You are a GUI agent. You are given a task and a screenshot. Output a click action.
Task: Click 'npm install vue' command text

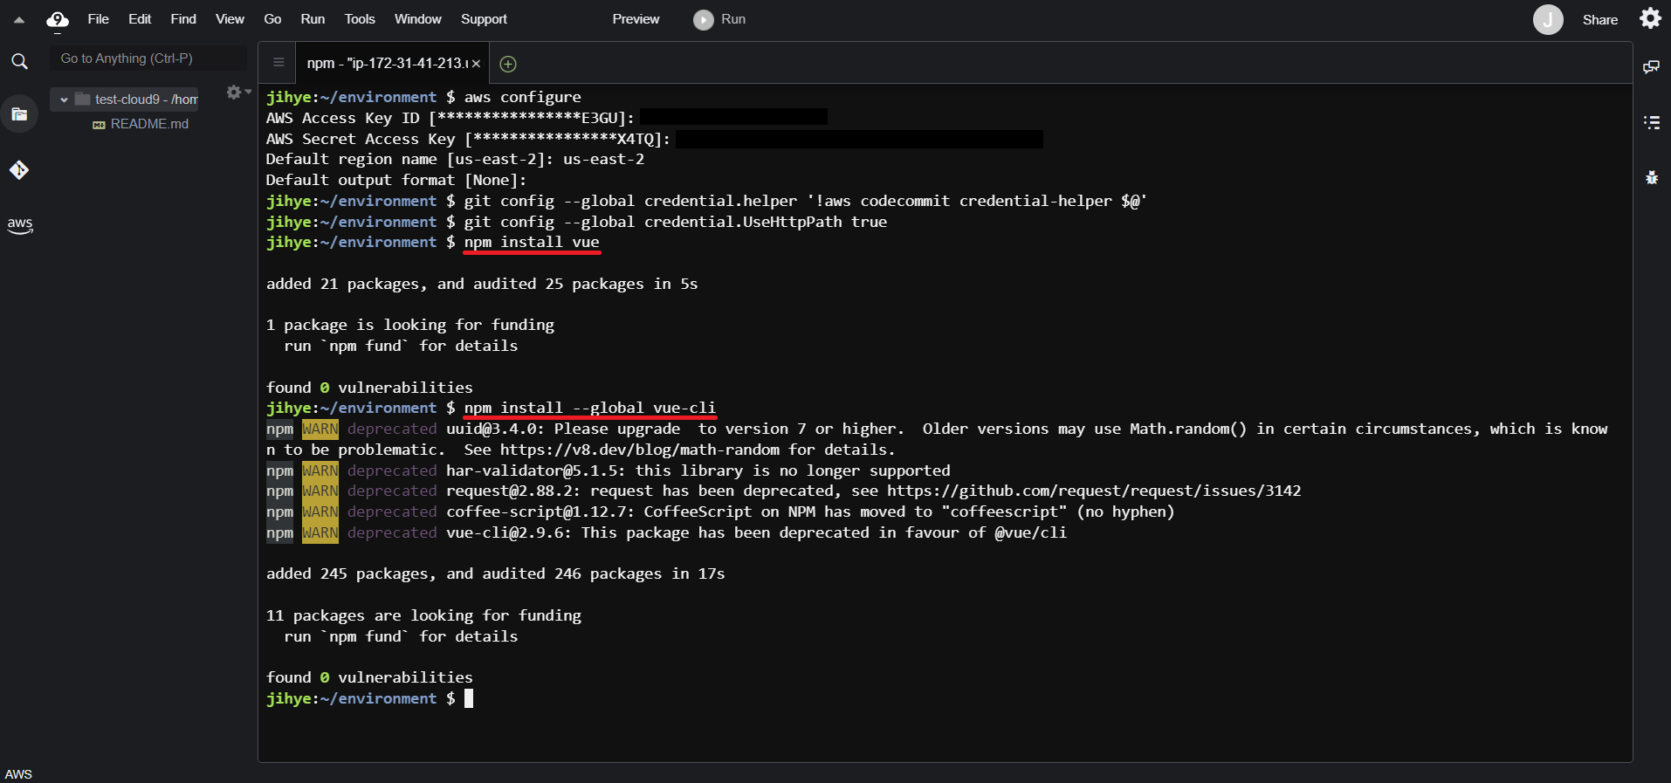click(532, 242)
